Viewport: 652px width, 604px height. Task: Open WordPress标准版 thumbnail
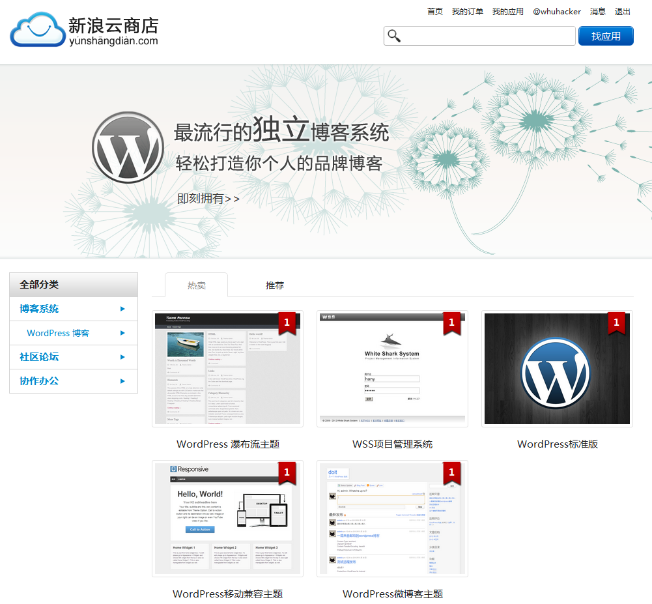point(557,369)
